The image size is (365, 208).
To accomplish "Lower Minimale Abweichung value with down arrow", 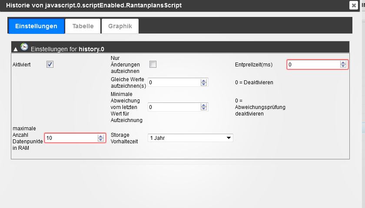I will coord(204,109).
